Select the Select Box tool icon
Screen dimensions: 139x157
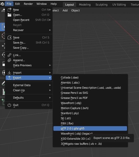click(3, 27)
